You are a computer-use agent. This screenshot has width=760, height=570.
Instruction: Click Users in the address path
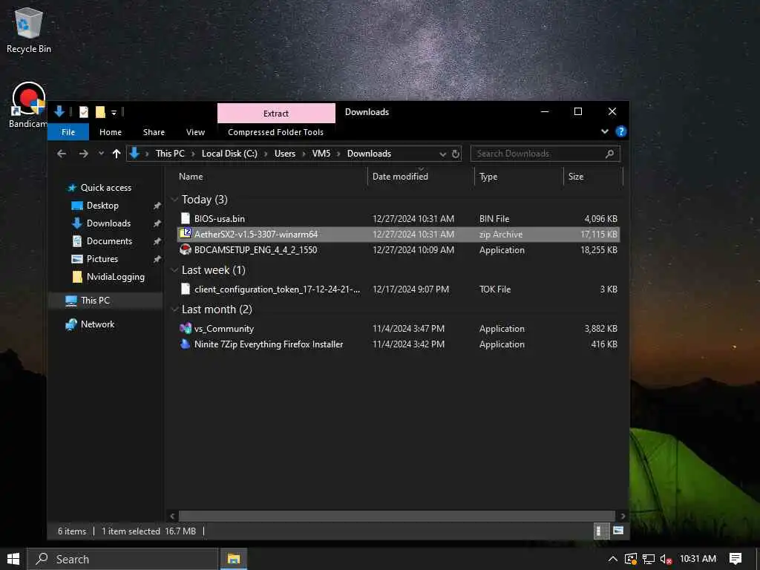click(x=284, y=154)
